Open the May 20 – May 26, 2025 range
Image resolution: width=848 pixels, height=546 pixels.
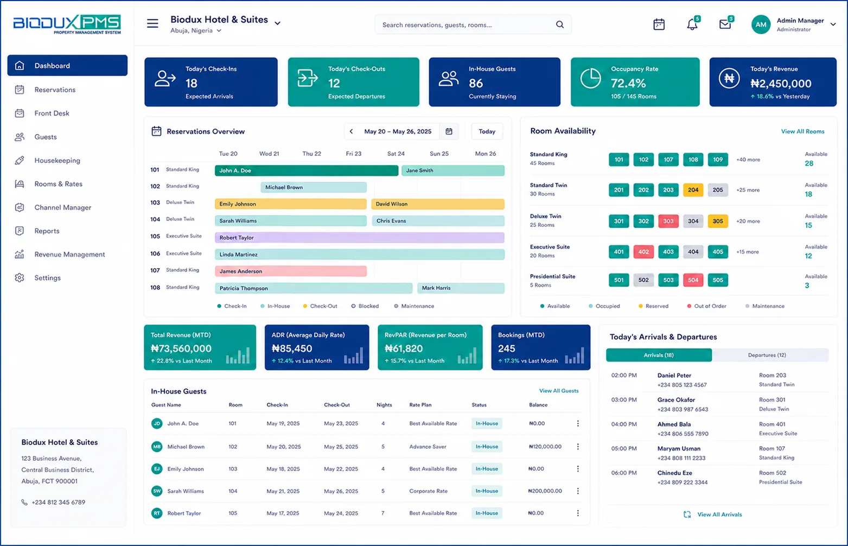pos(398,131)
